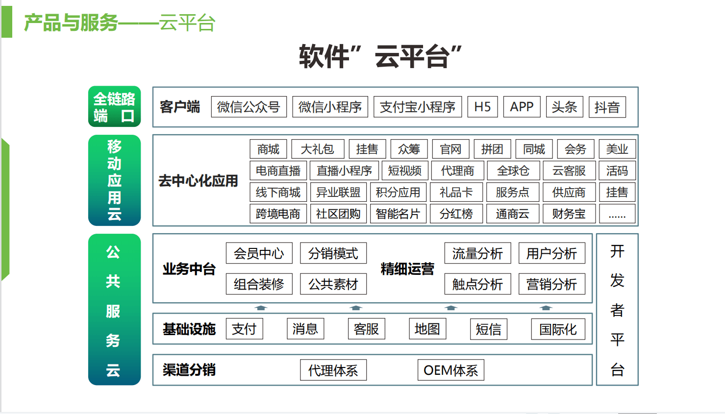725x414 pixels.
Task: Select the 活码 box
Action: click(x=617, y=170)
